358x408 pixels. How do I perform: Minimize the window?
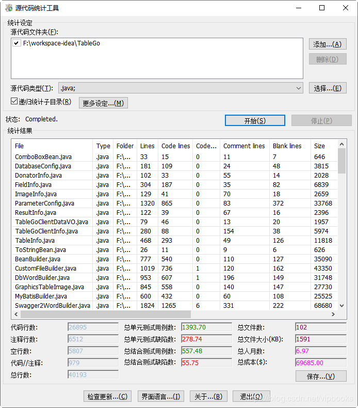pyautogui.click(x=299, y=8)
